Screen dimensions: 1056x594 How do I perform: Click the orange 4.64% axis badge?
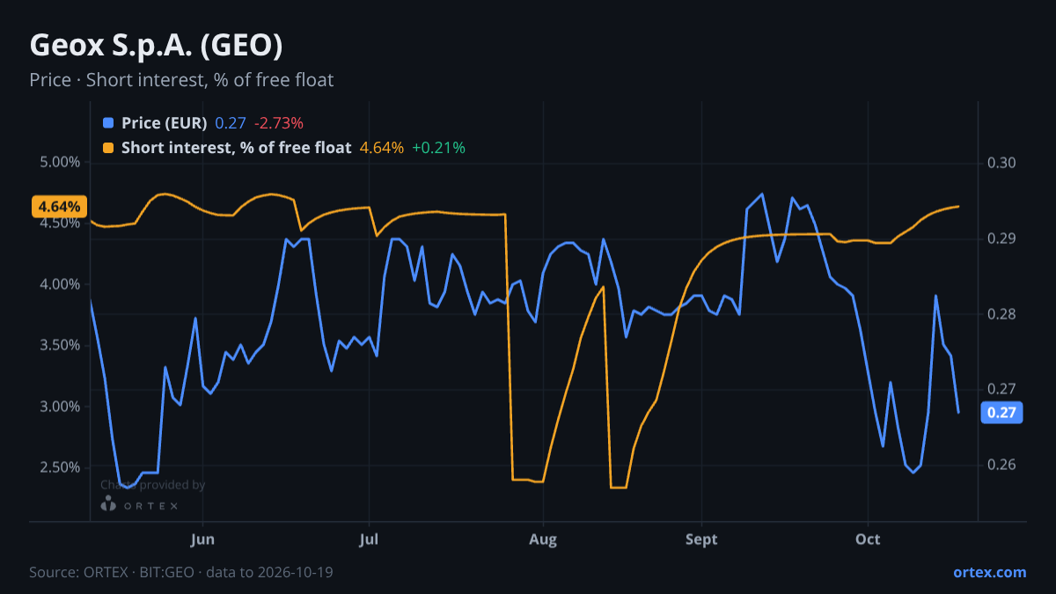click(60, 207)
